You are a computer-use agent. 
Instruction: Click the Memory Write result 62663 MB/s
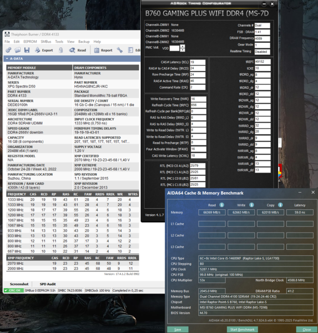coord(241,213)
